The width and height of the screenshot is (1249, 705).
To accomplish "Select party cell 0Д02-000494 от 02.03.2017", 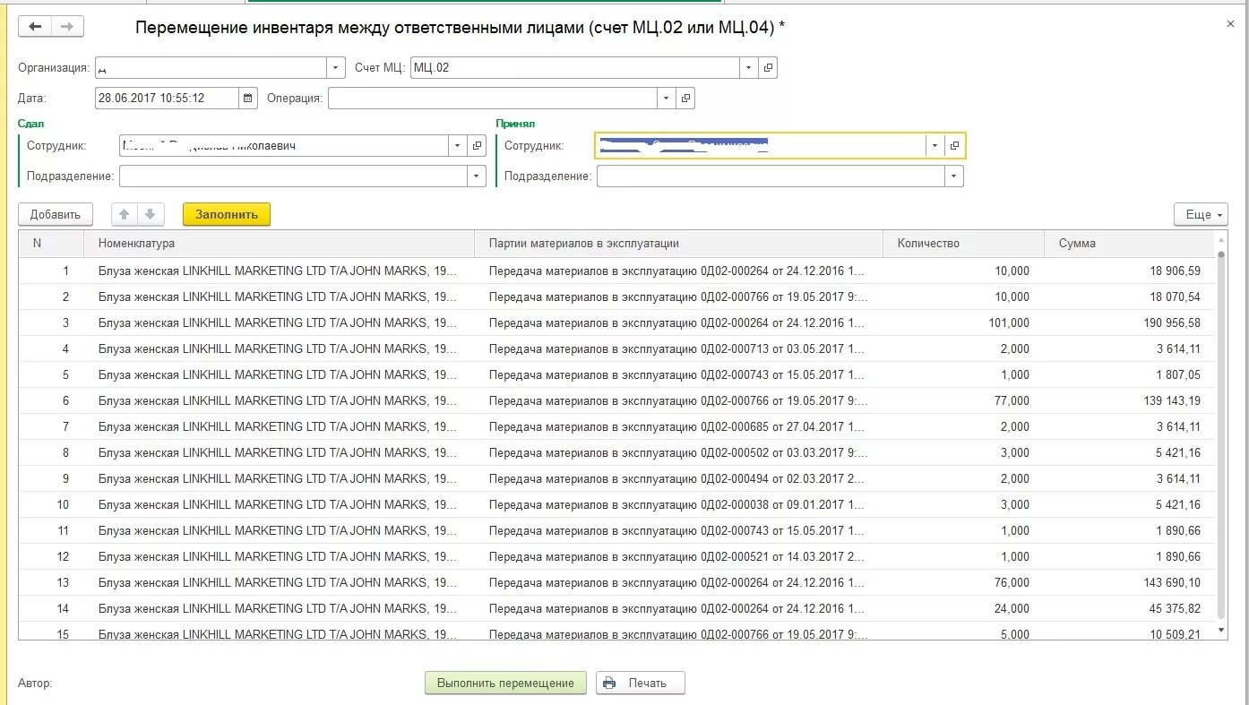I will tap(678, 478).
